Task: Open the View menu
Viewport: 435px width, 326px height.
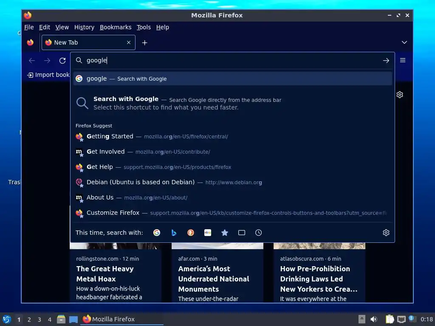Action: click(62, 27)
